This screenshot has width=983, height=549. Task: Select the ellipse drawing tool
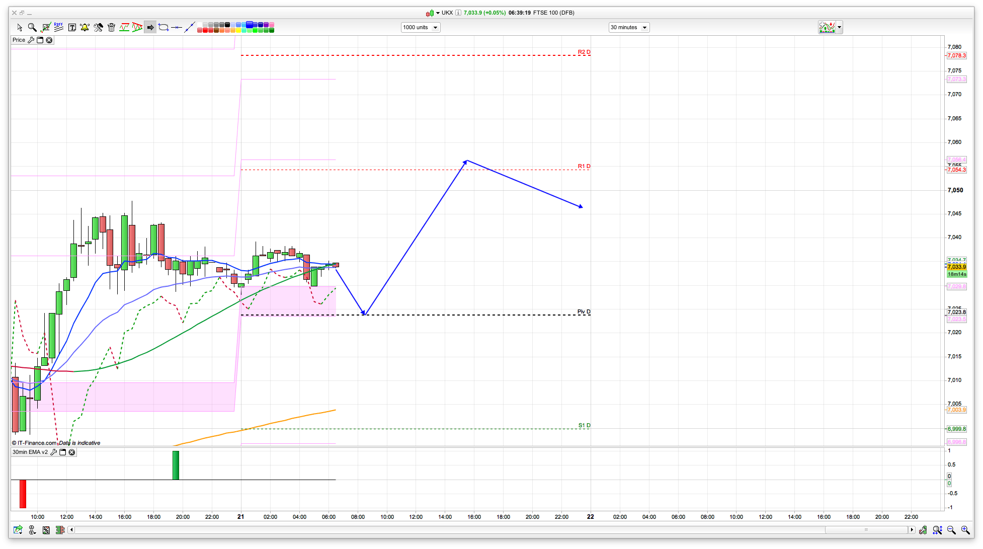(163, 27)
